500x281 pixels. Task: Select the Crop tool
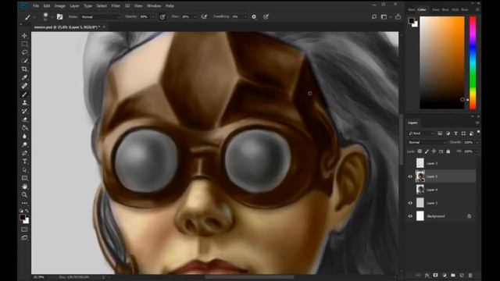pos(24,69)
